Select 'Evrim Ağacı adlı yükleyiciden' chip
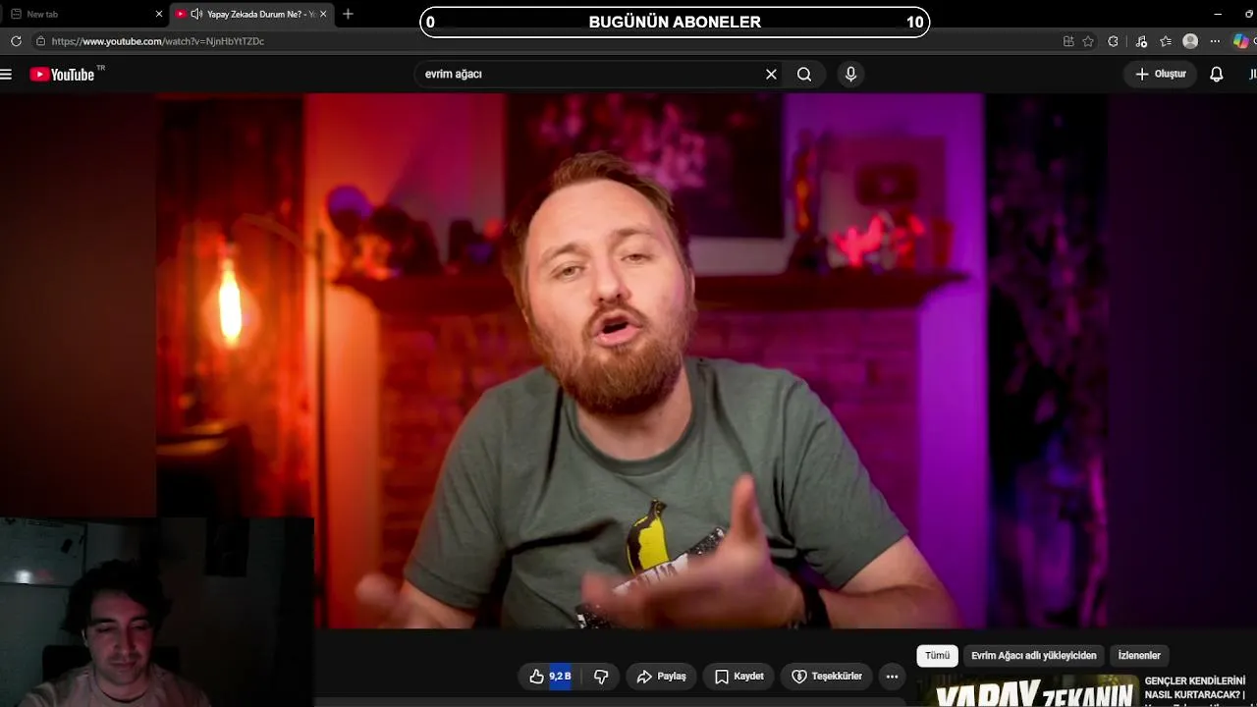The height and width of the screenshot is (707, 1257). coord(1033,656)
